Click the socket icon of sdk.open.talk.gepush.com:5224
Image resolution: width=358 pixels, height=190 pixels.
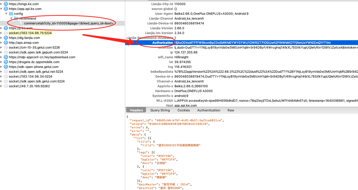pos(6,52)
